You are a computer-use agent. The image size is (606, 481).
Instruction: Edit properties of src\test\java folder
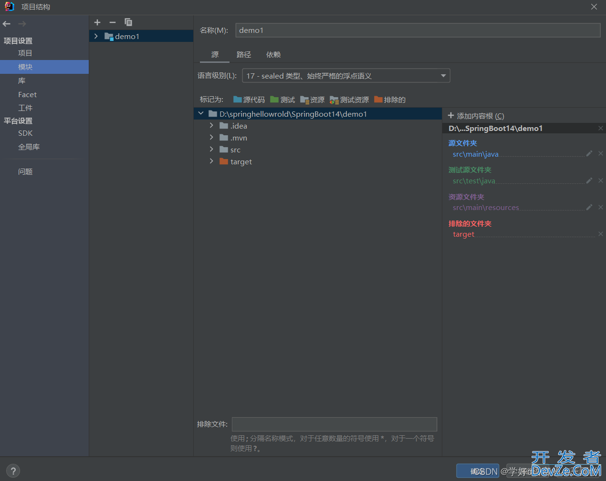589,180
